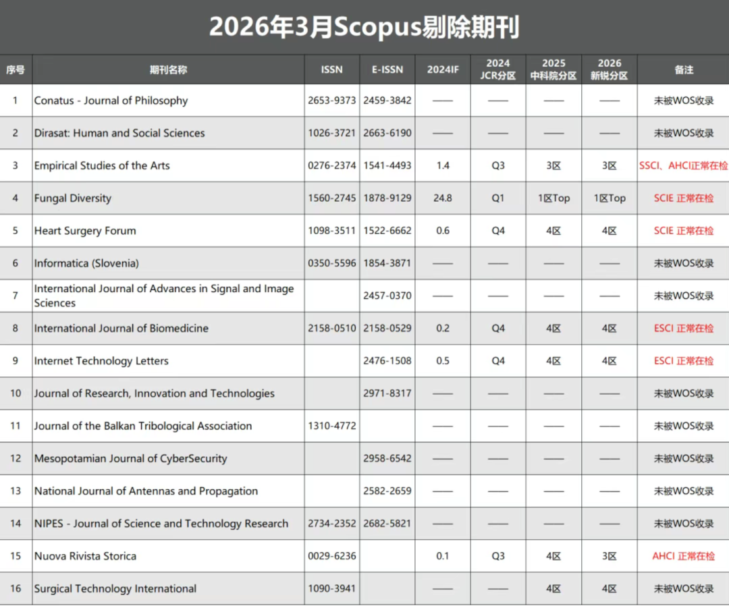Select the 2025 中科院分区 header cell

(x=553, y=70)
